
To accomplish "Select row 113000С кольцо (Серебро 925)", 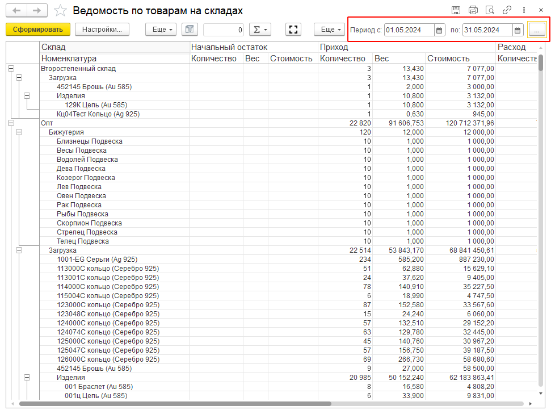I will (108, 269).
